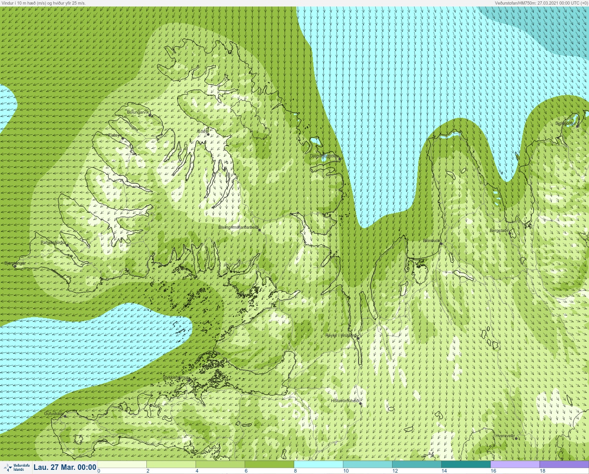Click the Bolungarvík station dot
Viewport: 589px width, 474px height.
[150, 116]
